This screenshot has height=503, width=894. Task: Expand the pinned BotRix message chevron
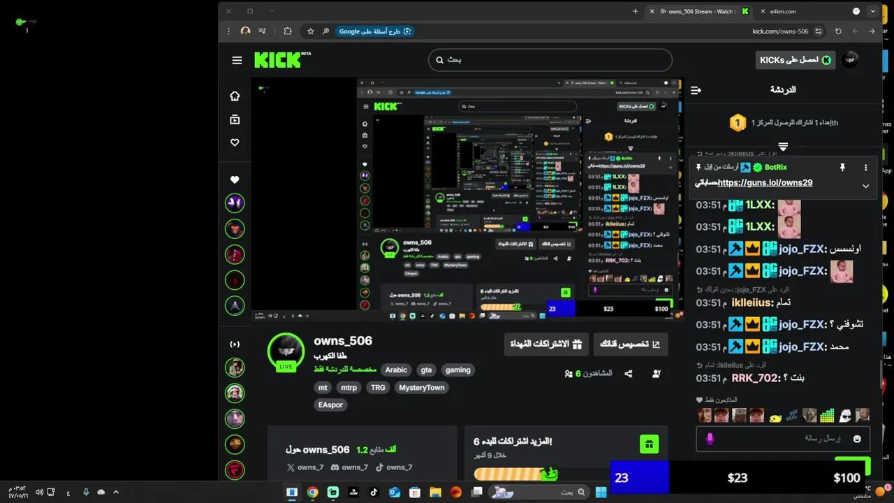point(865,186)
